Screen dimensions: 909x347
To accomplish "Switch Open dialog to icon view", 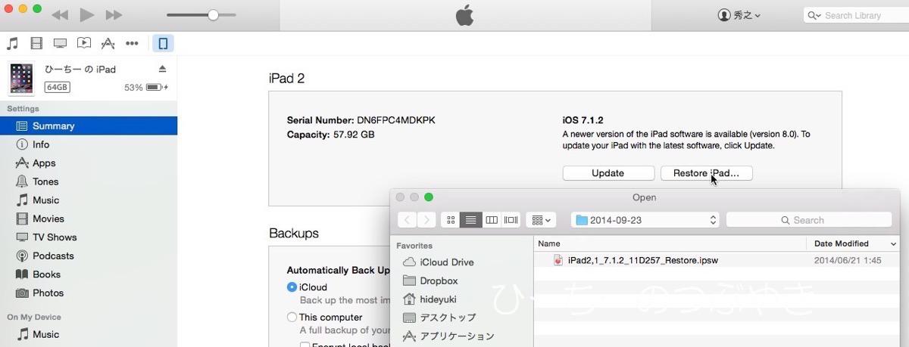I will coord(451,220).
